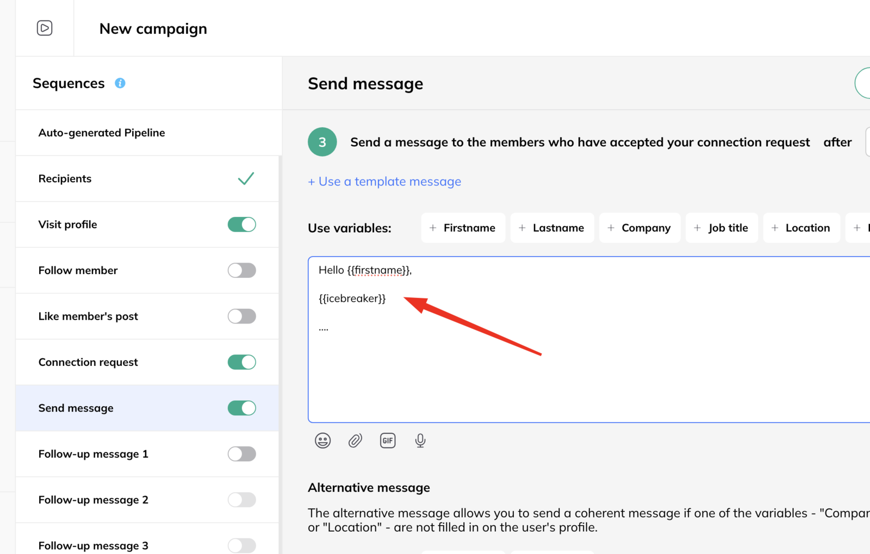Select Like member's post step label

pos(88,316)
